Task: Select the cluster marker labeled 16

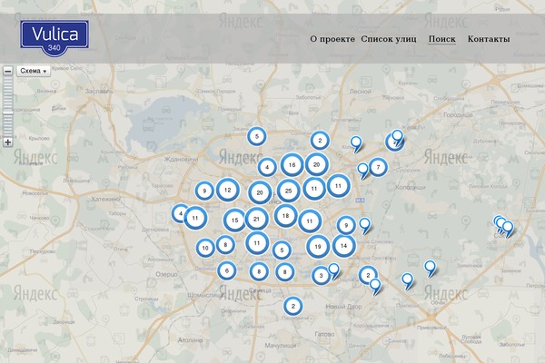Action: [x=292, y=165]
